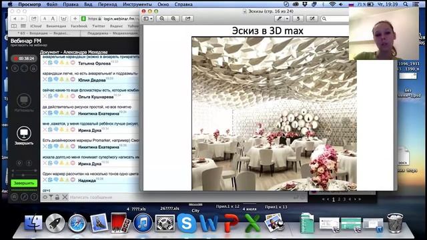Open the Trash in the Dock
The width and height of the screenshot is (427, 240).
point(394,223)
